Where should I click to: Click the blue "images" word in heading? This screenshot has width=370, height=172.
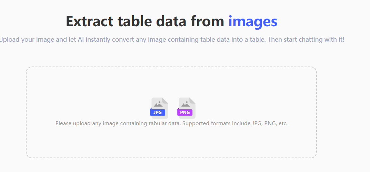coord(253,21)
